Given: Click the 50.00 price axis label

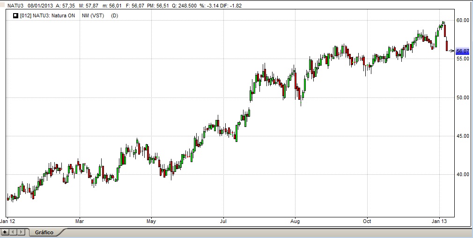Looking at the screenshot, I should [x=462, y=97].
